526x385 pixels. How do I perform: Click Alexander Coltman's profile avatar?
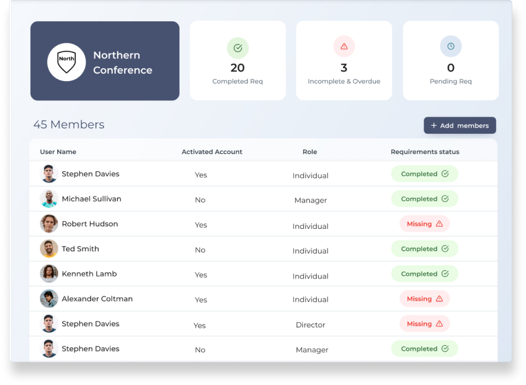(49, 299)
